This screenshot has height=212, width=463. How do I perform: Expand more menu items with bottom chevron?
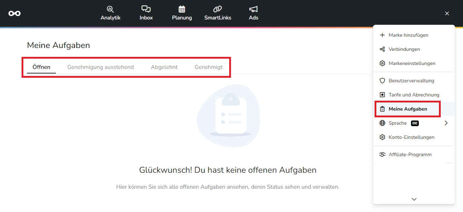[414, 199]
